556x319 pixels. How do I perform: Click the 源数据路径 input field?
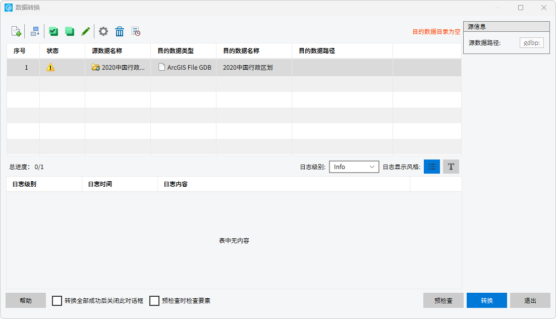coord(531,43)
